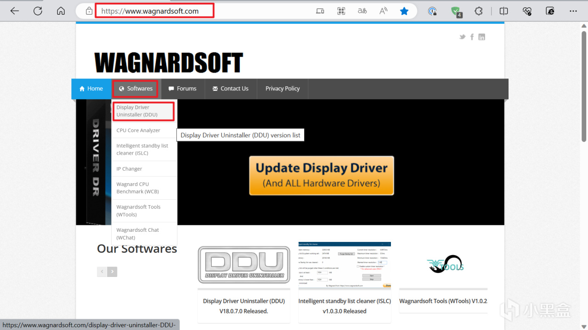Open the Contact Us page

pos(230,89)
